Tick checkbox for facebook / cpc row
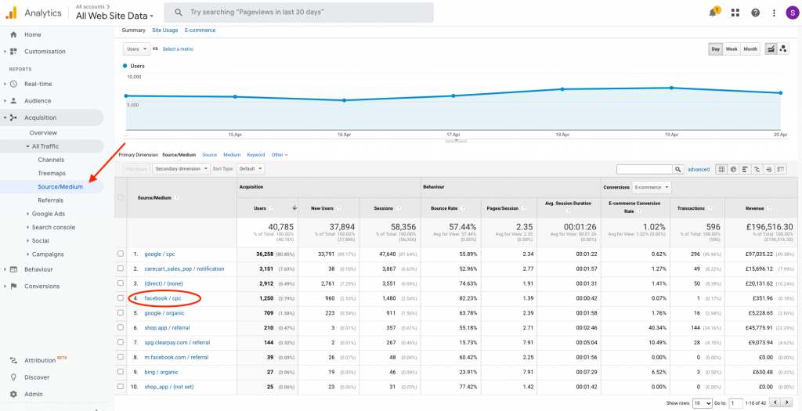Image resolution: width=802 pixels, height=411 pixels. 120,298
